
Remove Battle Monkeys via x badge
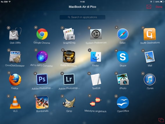(x=63, y=50)
